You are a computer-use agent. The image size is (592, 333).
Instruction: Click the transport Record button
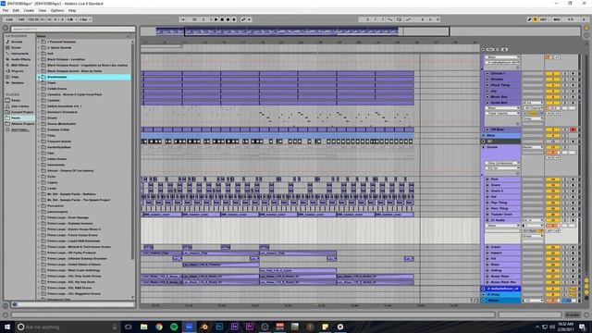click(x=228, y=19)
